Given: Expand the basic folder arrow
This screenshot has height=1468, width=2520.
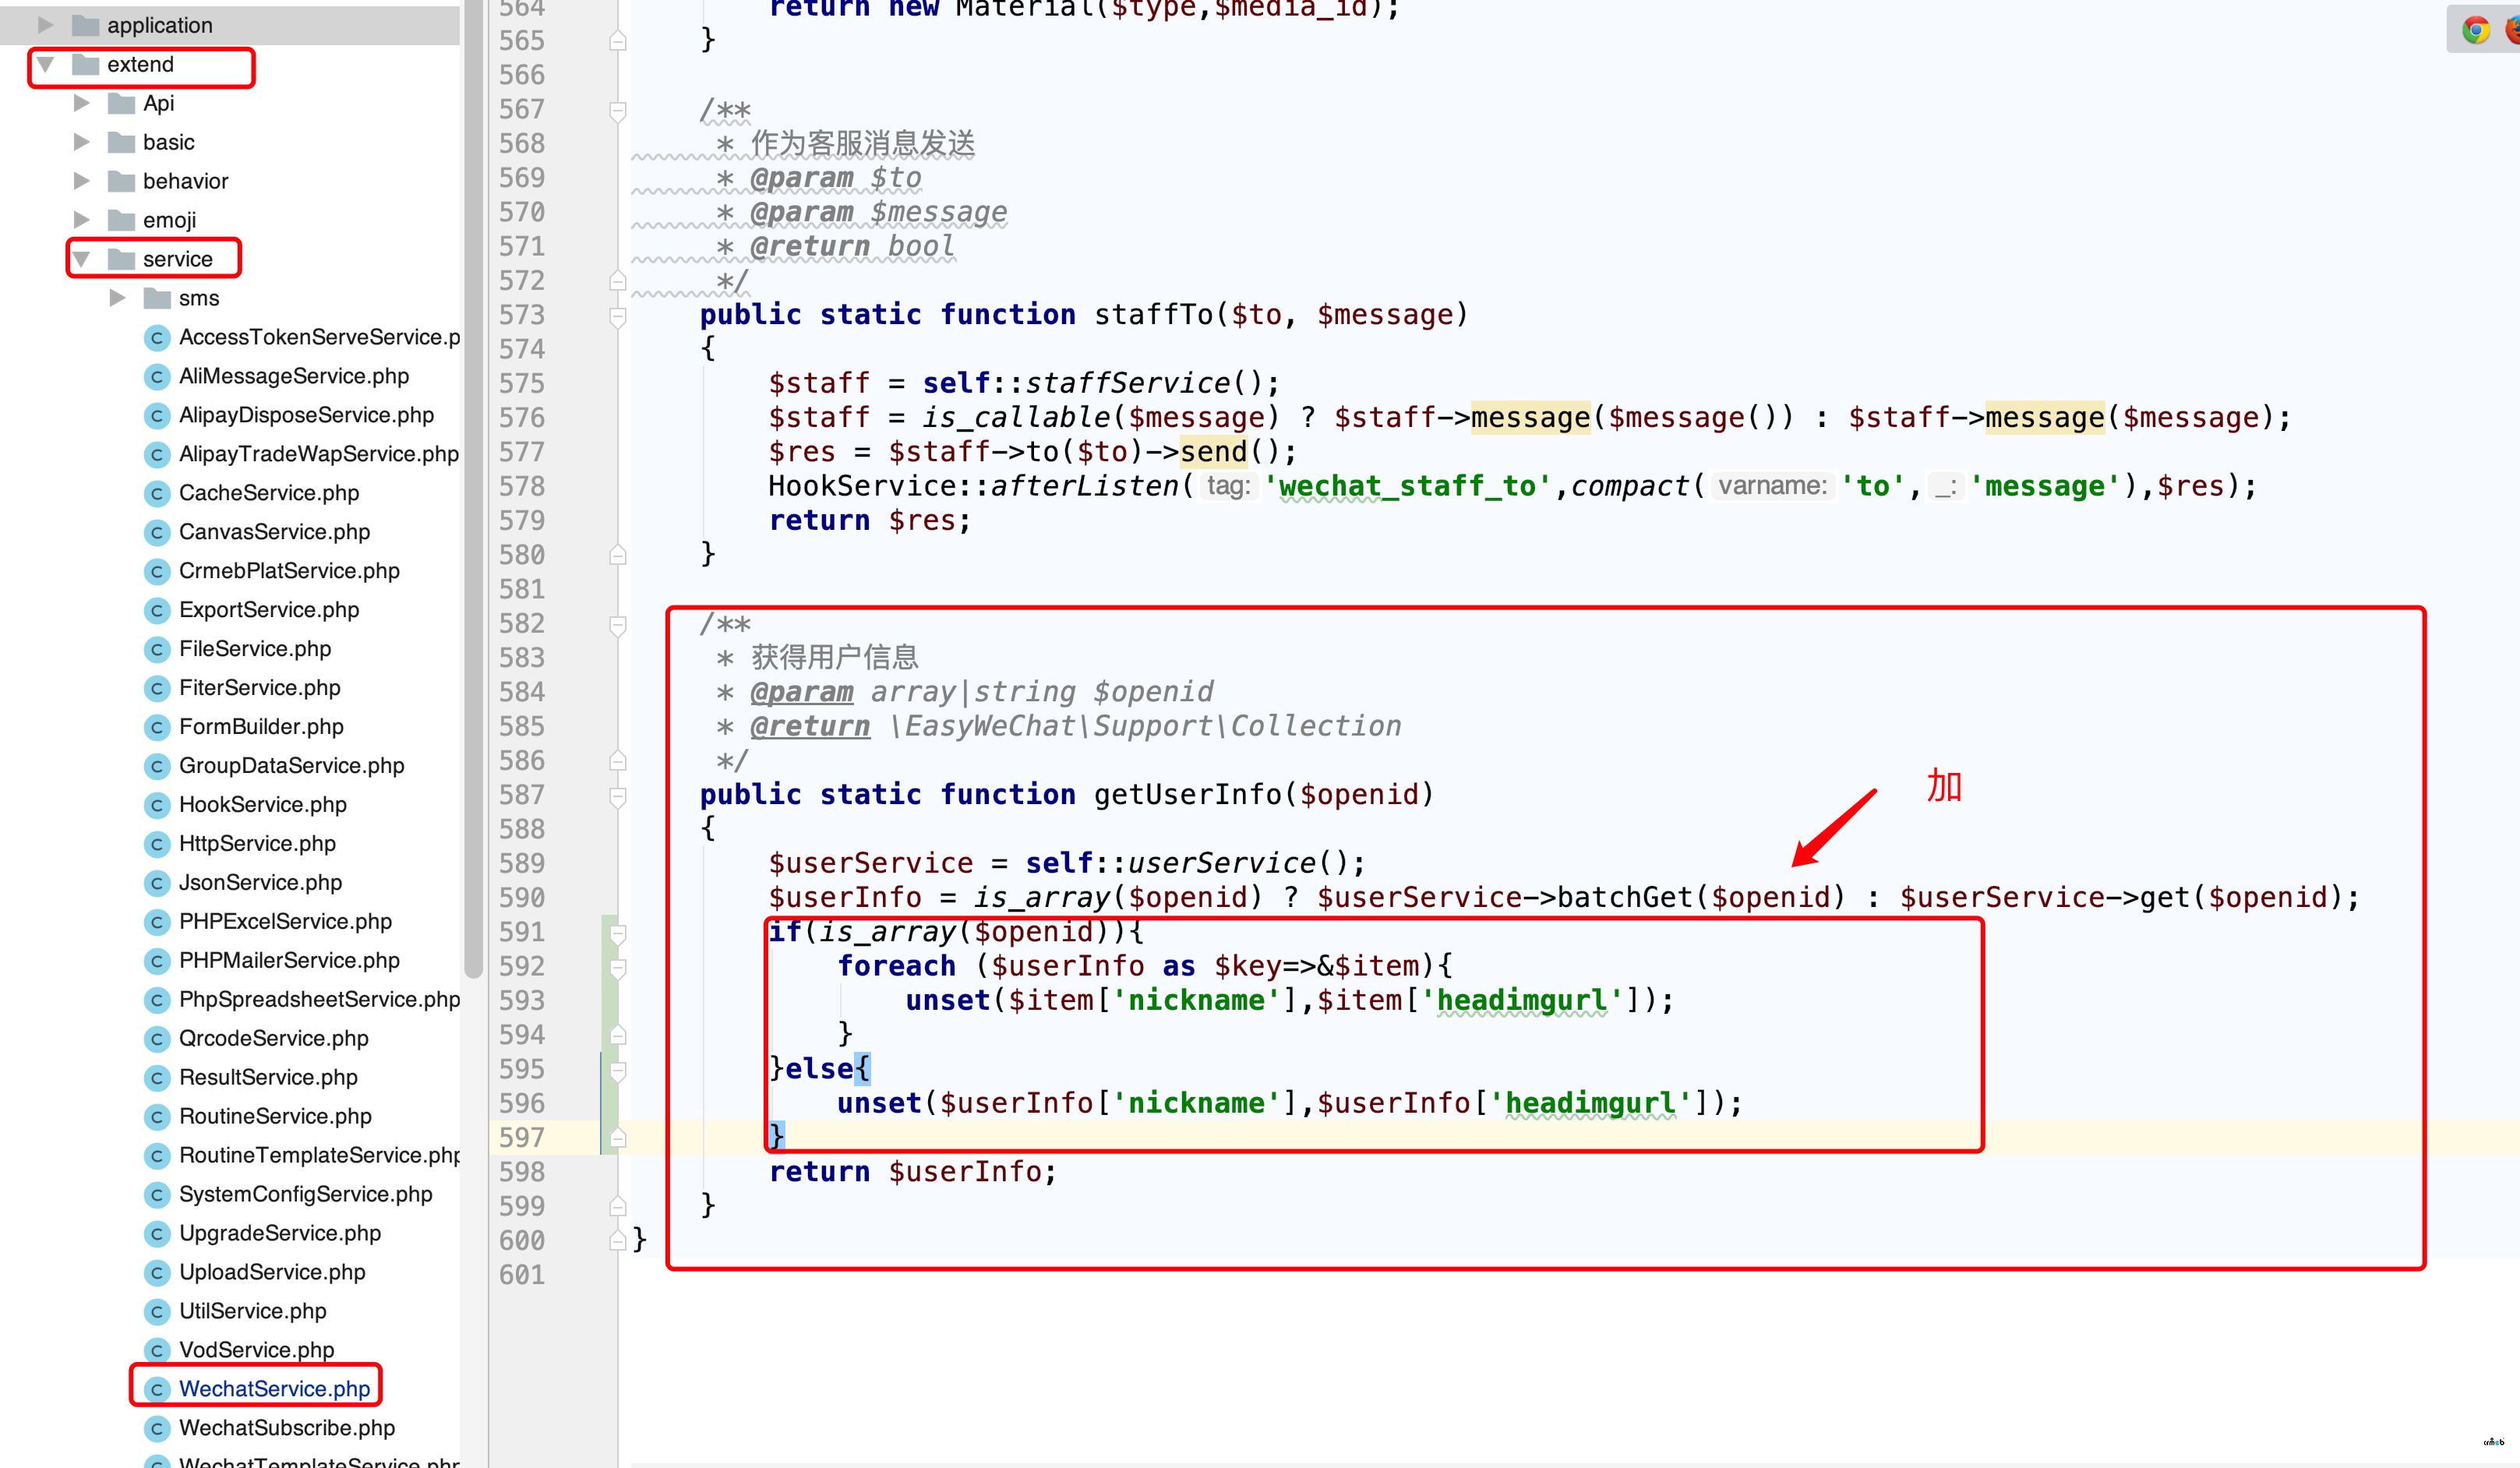Looking at the screenshot, I should pyautogui.click(x=81, y=141).
